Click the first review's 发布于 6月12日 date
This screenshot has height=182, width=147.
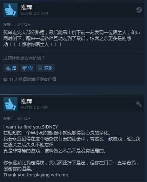(17, 25)
